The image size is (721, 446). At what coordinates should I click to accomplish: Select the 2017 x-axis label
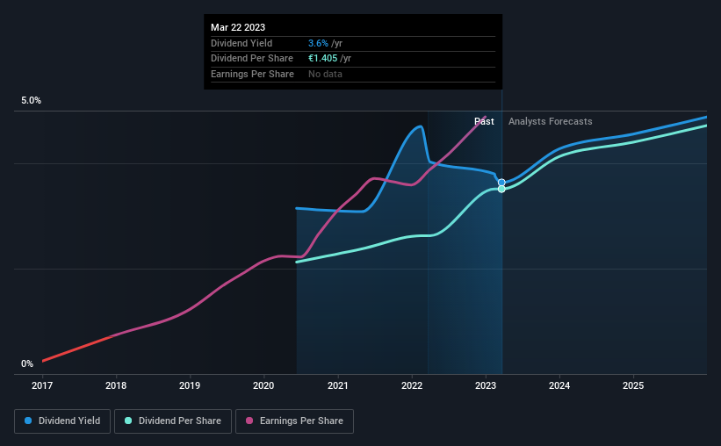42,385
